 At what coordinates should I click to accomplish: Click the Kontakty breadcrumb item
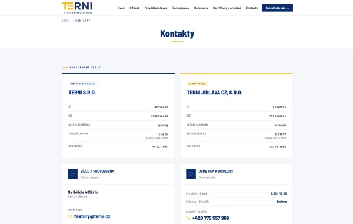[82, 21]
